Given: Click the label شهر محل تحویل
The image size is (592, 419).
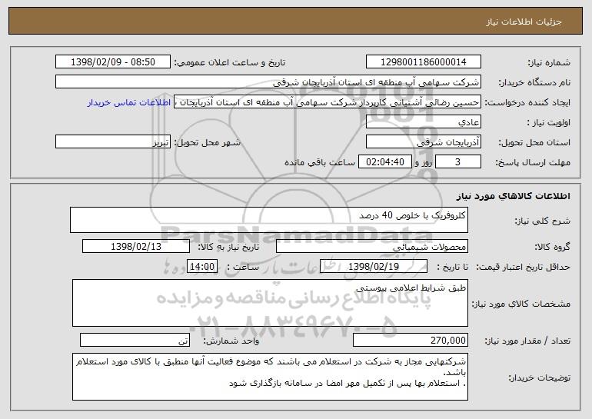Looking at the screenshot, I should click(207, 143).
